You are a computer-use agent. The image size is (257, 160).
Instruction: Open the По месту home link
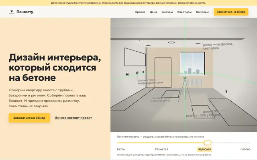point(21,12)
